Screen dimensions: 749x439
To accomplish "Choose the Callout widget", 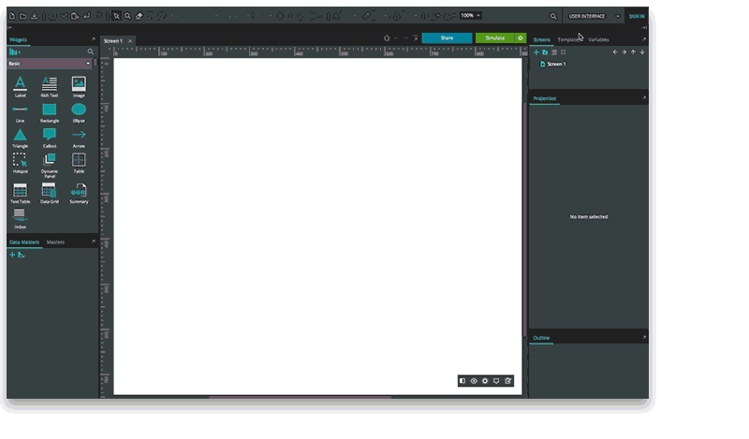I will pos(50,138).
